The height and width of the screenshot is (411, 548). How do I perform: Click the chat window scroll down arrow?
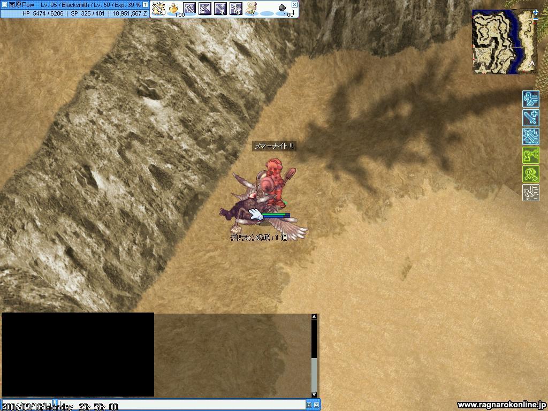coord(314,394)
